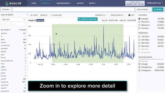Select the herokuLogSource field
165x93 pixels.
click(x=7, y=61)
